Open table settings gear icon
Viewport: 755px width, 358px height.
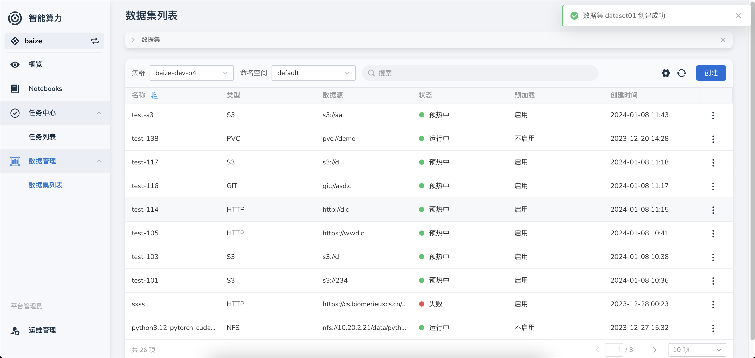coord(666,73)
